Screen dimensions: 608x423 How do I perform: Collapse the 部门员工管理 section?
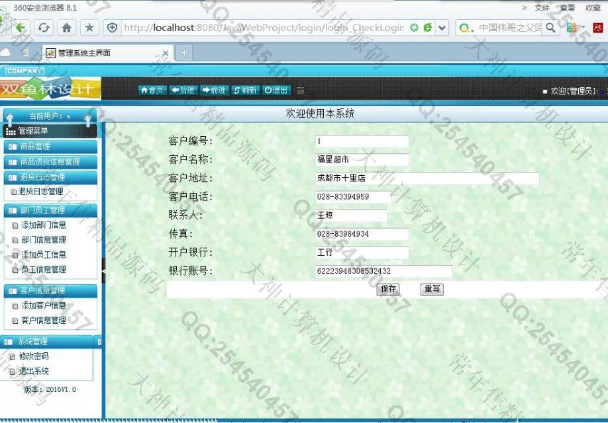click(x=50, y=210)
